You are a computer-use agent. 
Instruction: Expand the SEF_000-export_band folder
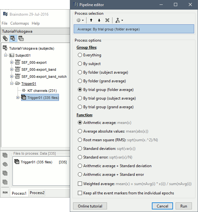tap(12, 69)
